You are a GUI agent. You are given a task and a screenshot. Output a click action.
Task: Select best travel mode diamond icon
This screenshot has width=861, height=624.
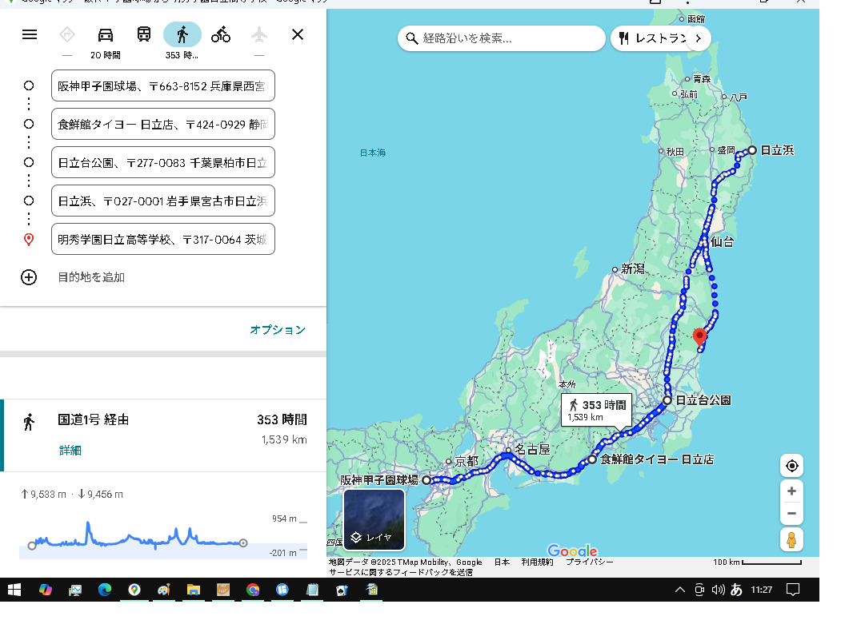coord(67,35)
